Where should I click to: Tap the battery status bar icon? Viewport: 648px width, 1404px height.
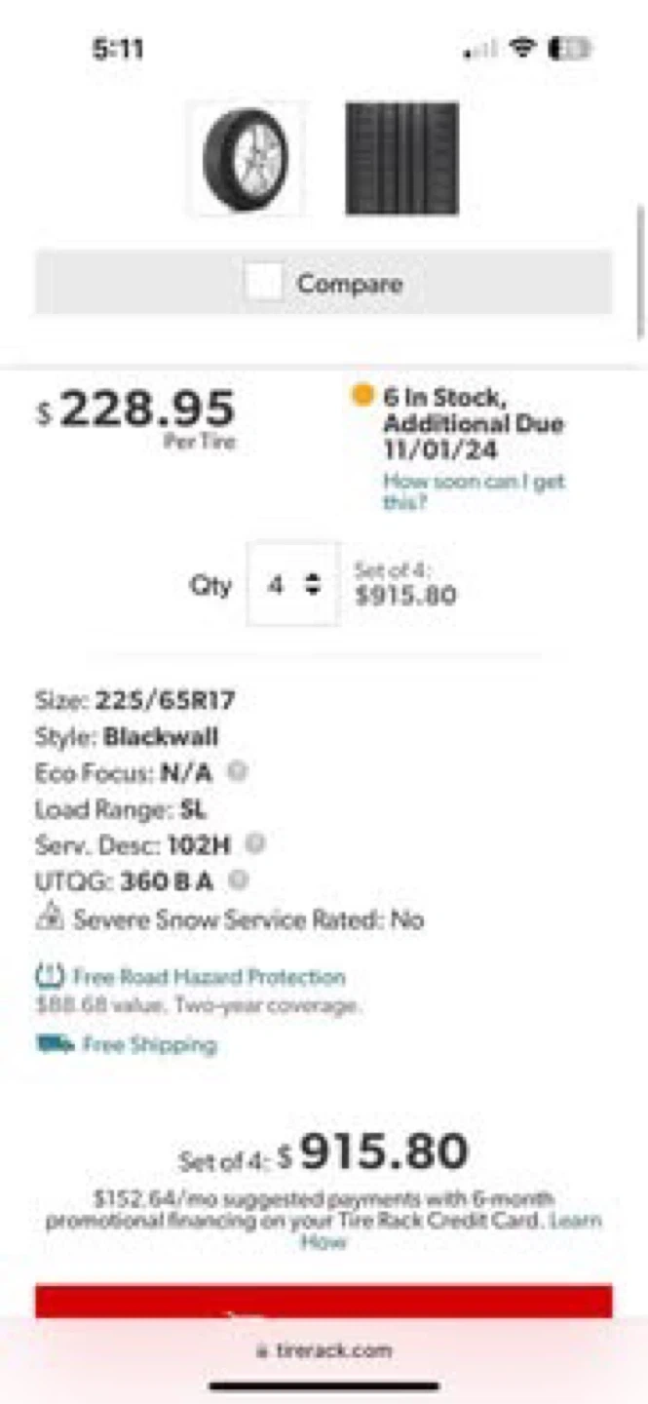coord(571,49)
